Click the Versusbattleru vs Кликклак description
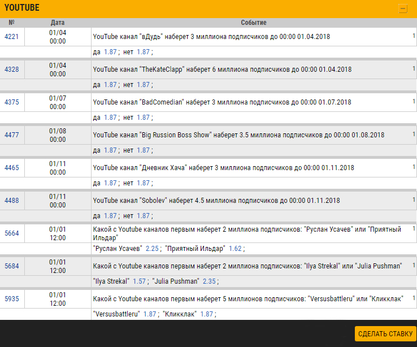417x347 pixels. pos(248,299)
